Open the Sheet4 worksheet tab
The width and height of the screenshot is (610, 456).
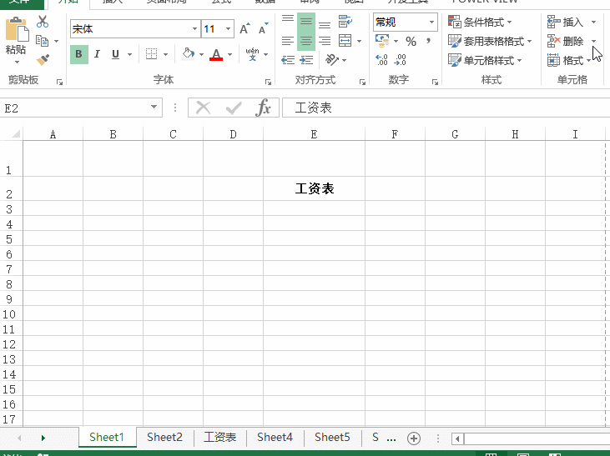pyautogui.click(x=275, y=437)
